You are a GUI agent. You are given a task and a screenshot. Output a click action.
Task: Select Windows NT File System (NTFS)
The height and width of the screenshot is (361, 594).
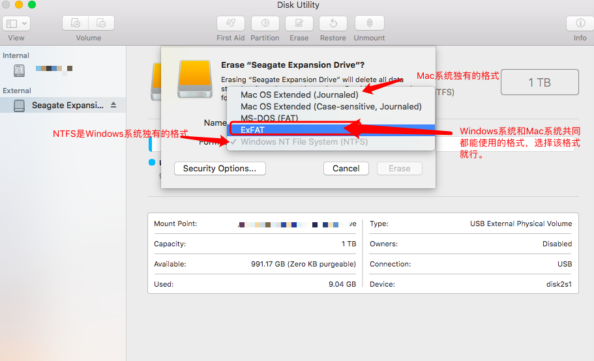point(331,142)
